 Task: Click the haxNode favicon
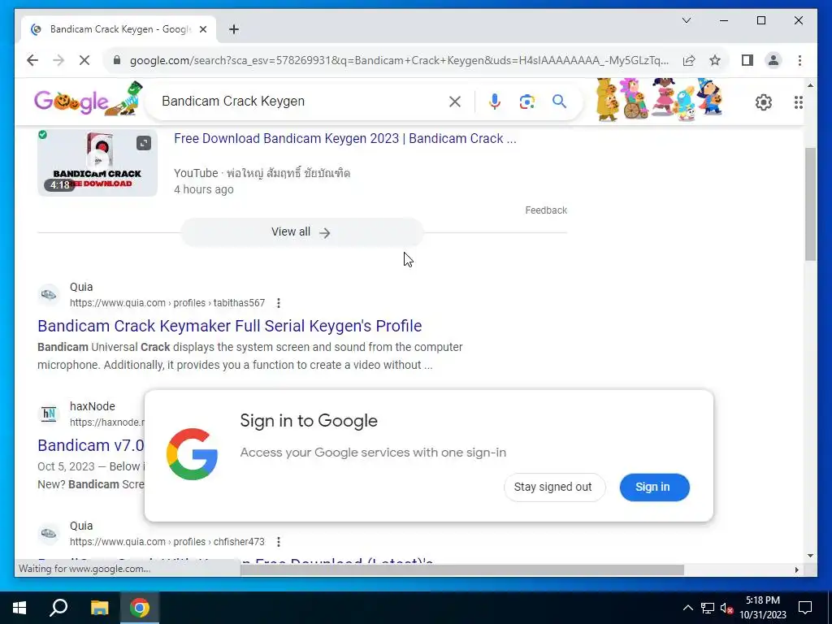click(48, 414)
